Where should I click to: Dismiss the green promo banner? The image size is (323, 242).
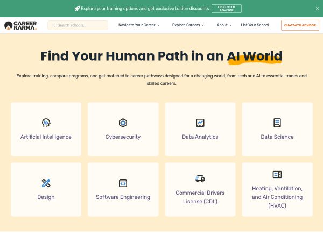317,9
